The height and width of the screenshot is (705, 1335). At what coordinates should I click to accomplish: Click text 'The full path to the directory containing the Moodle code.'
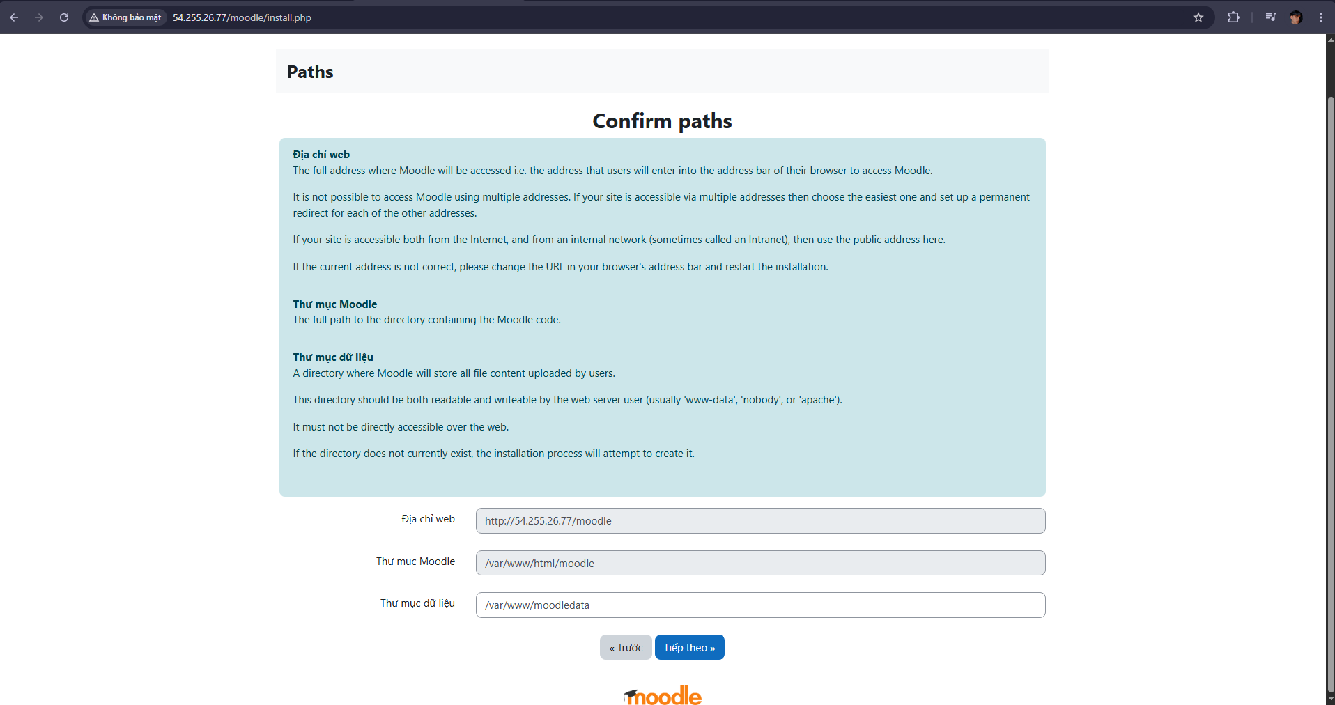coord(426,320)
